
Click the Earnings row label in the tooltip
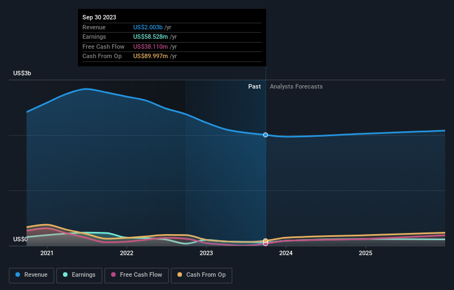coord(94,37)
